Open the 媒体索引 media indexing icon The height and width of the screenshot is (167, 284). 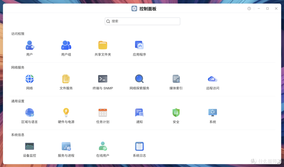click(176, 79)
